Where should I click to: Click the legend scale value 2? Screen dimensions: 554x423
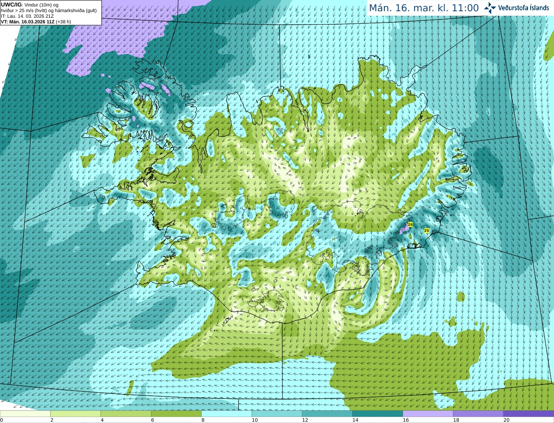52,420
